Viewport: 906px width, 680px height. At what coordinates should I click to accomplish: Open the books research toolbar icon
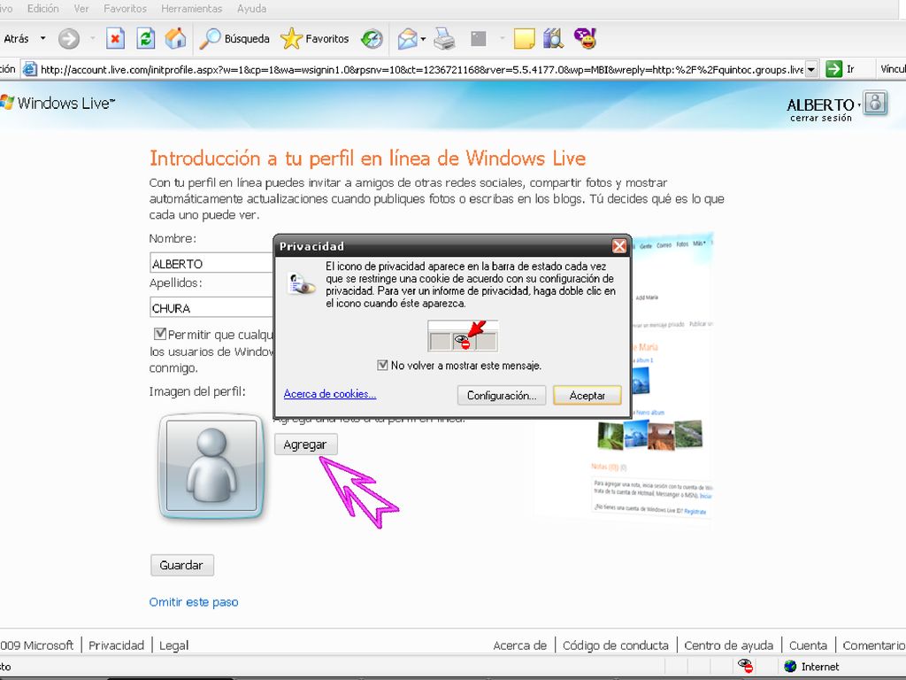554,39
